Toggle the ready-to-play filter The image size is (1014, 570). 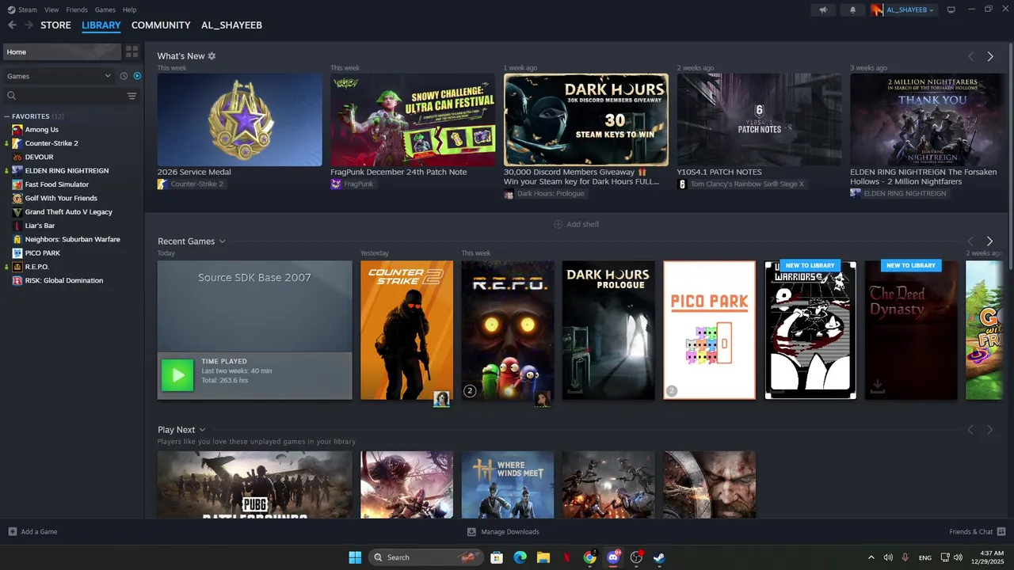(x=137, y=76)
